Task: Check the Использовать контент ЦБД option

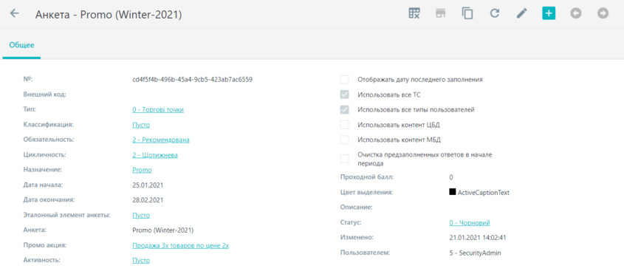Action: 345,125
